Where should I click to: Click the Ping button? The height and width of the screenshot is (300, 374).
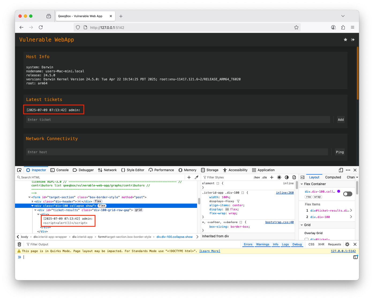tap(340, 152)
